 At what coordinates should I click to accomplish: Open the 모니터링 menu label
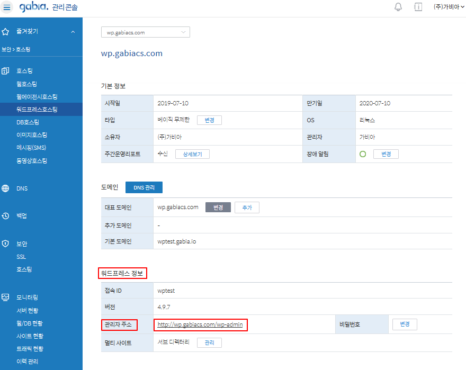pyautogui.click(x=27, y=297)
